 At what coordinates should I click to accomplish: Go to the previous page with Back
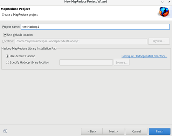(92, 131)
